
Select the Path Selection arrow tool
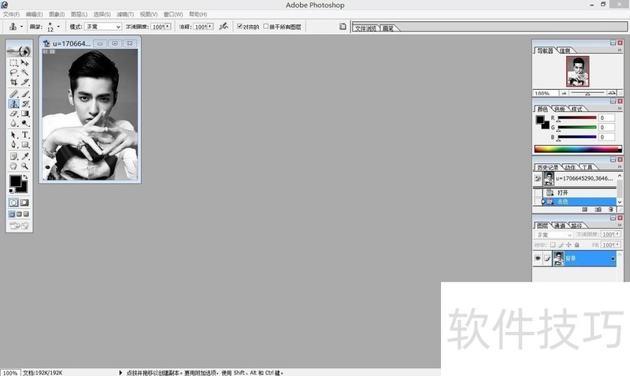(13, 135)
